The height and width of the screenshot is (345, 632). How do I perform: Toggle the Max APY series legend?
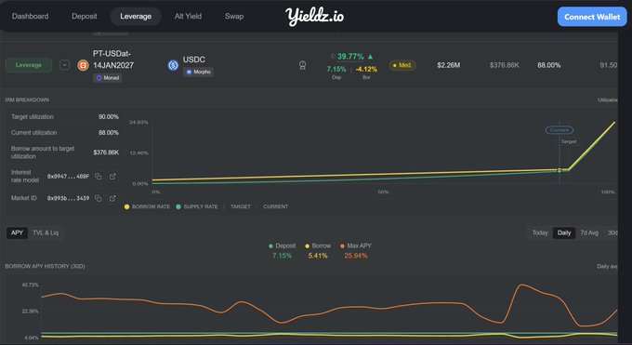(355, 245)
